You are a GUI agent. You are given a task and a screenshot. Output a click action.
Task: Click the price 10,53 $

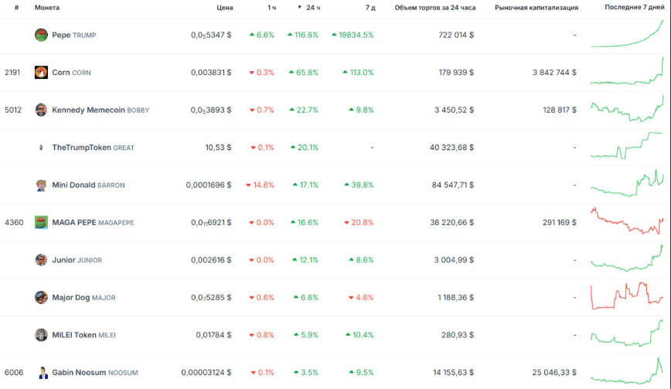click(218, 147)
